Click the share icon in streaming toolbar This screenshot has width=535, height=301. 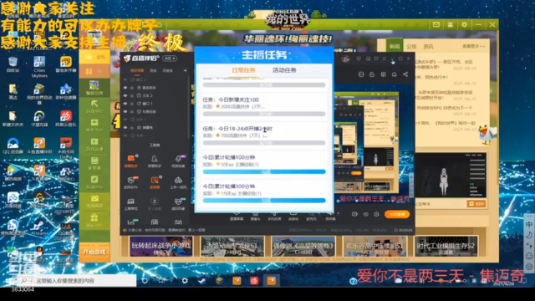click(x=405, y=74)
